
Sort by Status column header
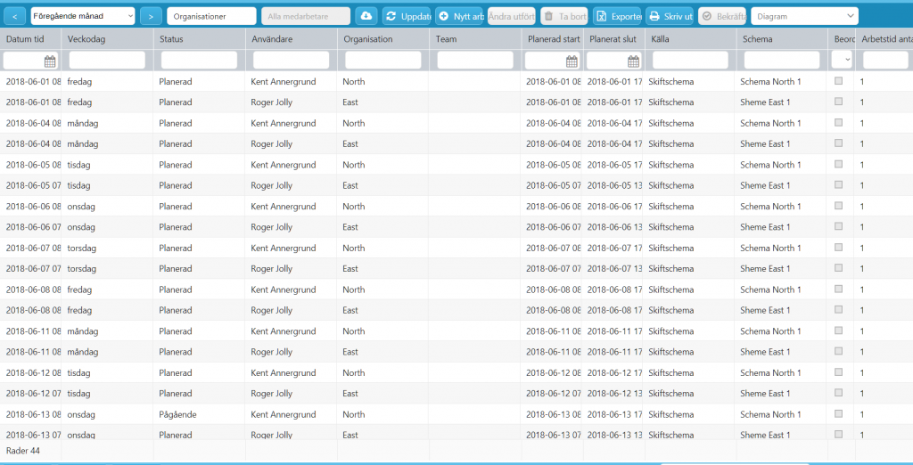pos(170,39)
